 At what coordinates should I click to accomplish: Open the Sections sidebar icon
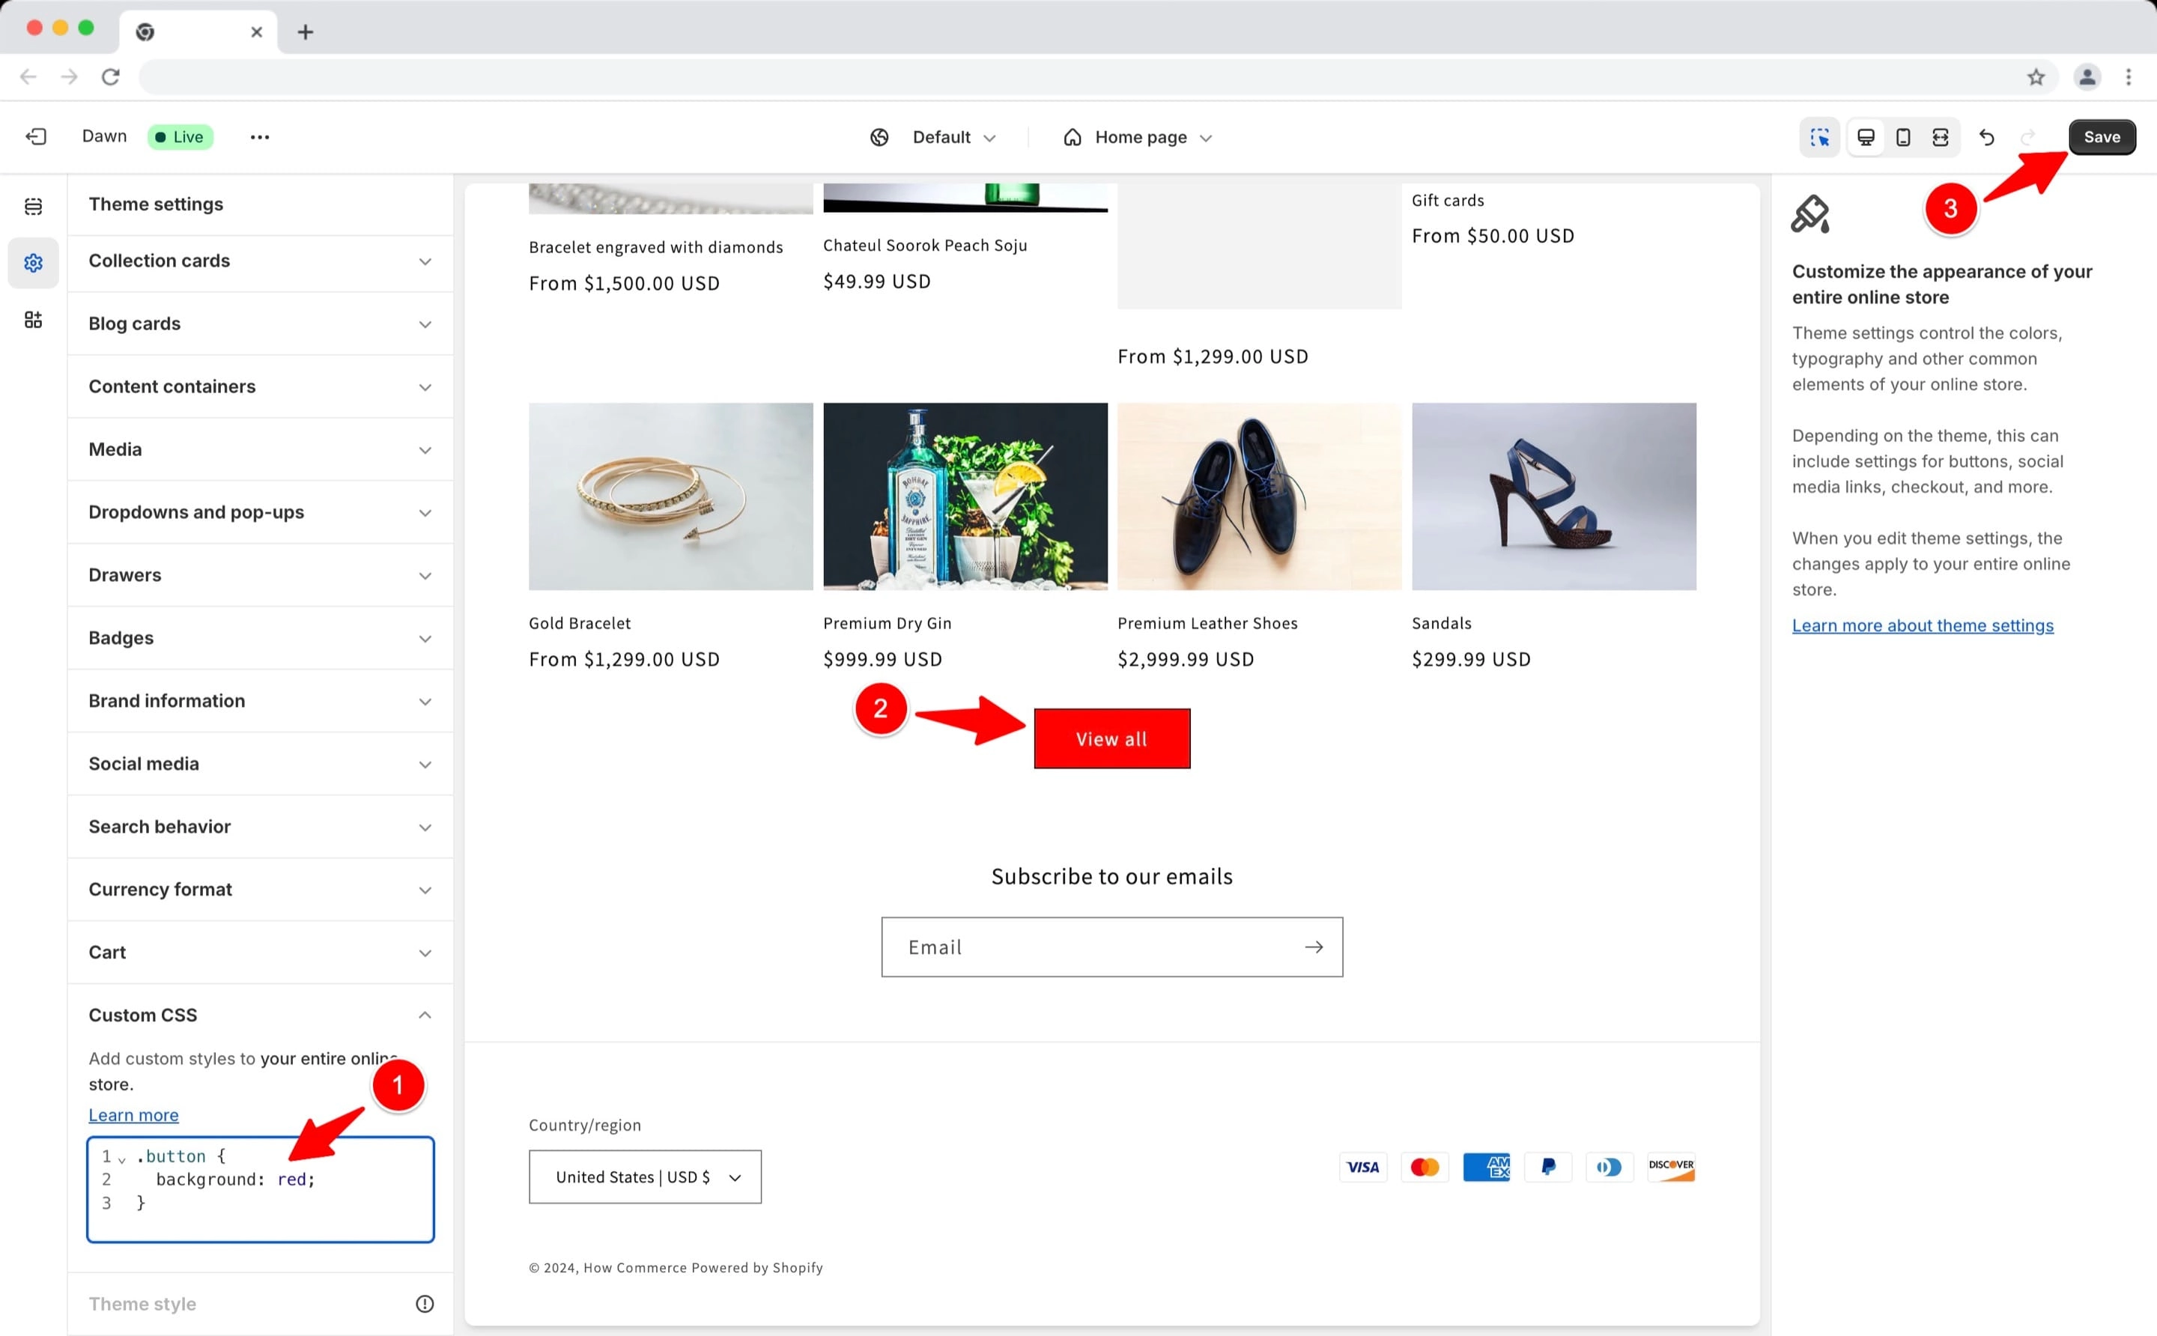(34, 207)
